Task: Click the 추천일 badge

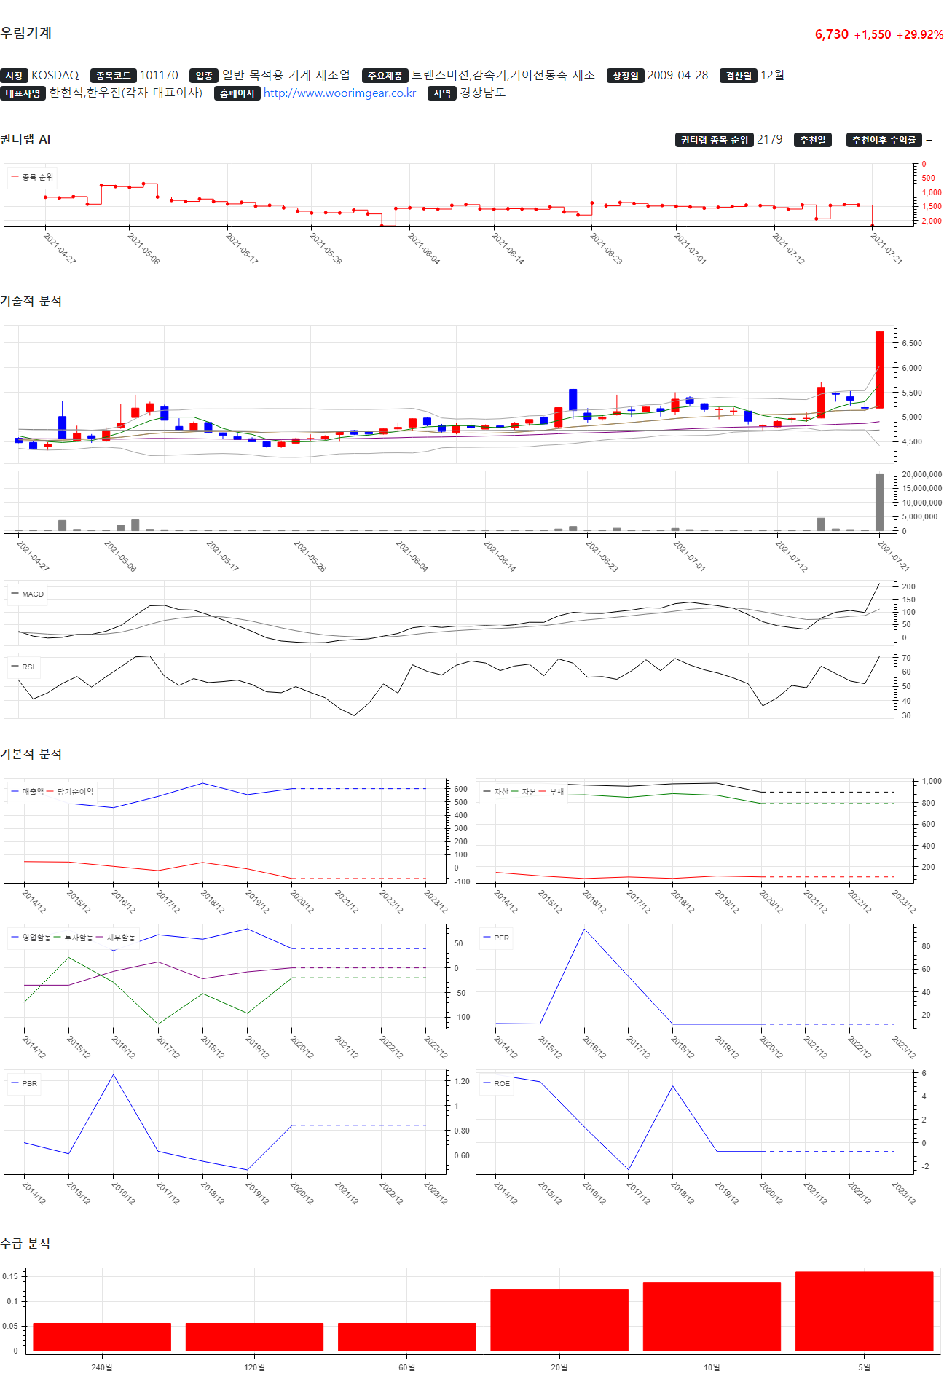Action: pos(813,140)
